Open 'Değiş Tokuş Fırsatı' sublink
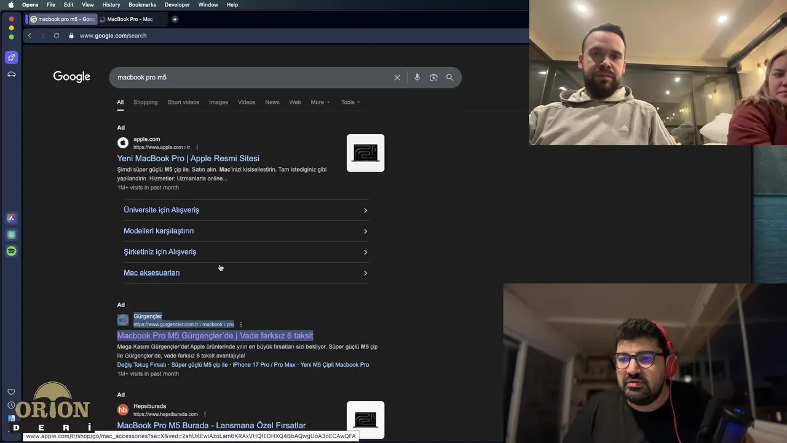 [x=141, y=365]
